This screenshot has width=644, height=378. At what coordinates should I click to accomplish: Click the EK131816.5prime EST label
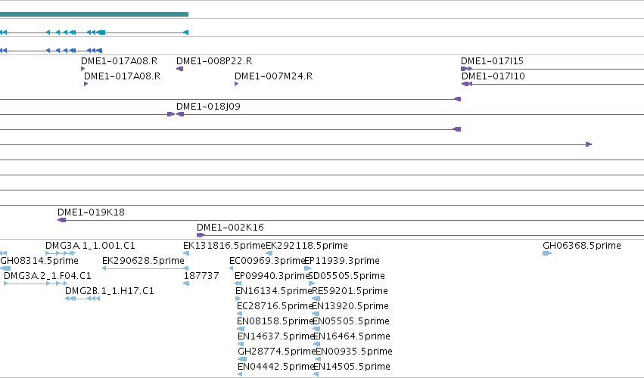[x=224, y=246]
